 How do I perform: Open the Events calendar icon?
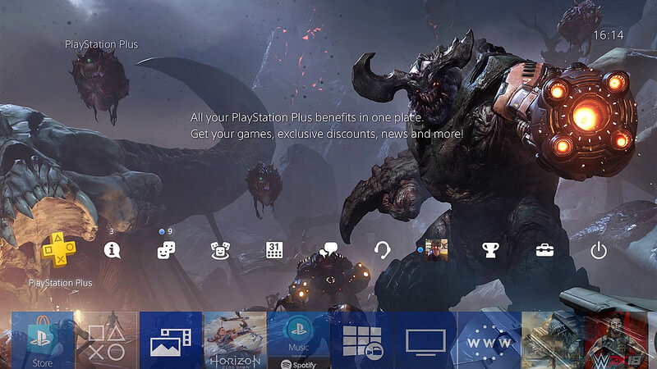[x=274, y=250]
